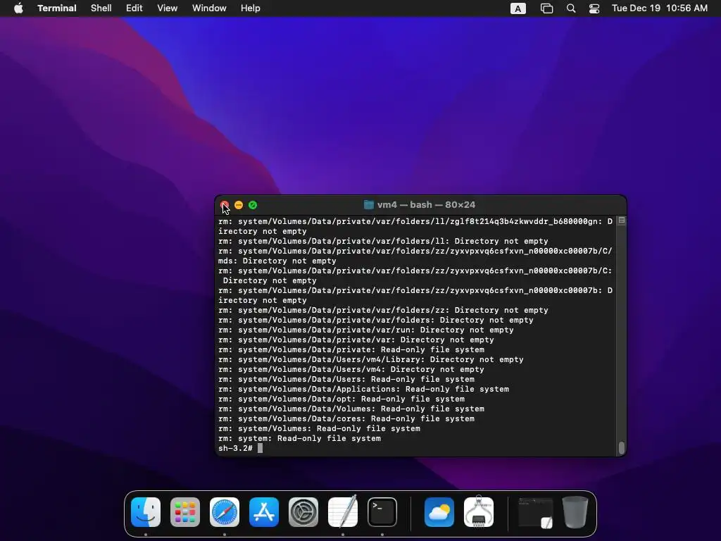Open the App Store Dock icon
Screen dimensions: 721x541
pos(264,512)
